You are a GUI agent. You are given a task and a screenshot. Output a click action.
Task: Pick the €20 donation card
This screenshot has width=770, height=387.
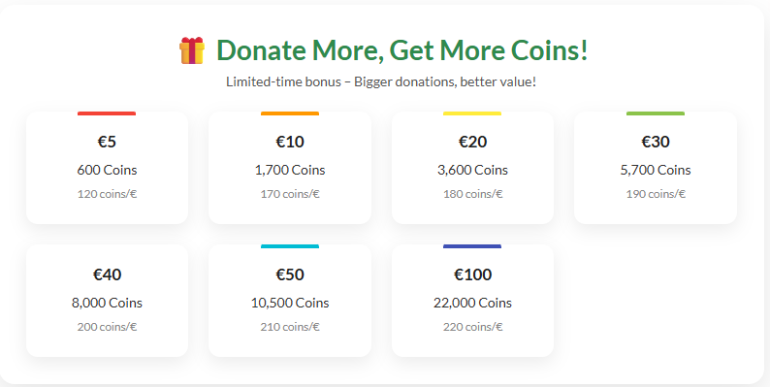(472, 168)
